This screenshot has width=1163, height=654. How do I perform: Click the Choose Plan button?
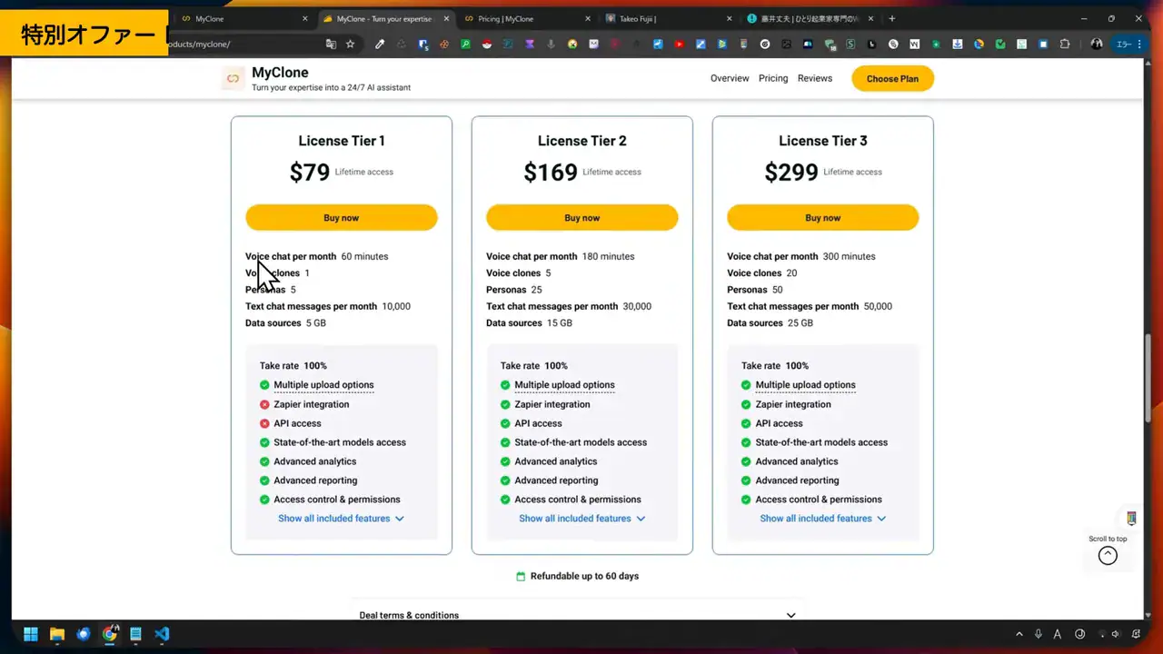point(892,78)
